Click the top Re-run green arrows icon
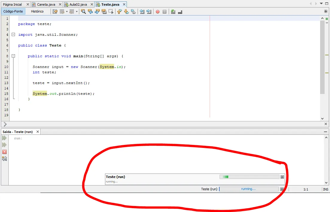 pos(4,138)
